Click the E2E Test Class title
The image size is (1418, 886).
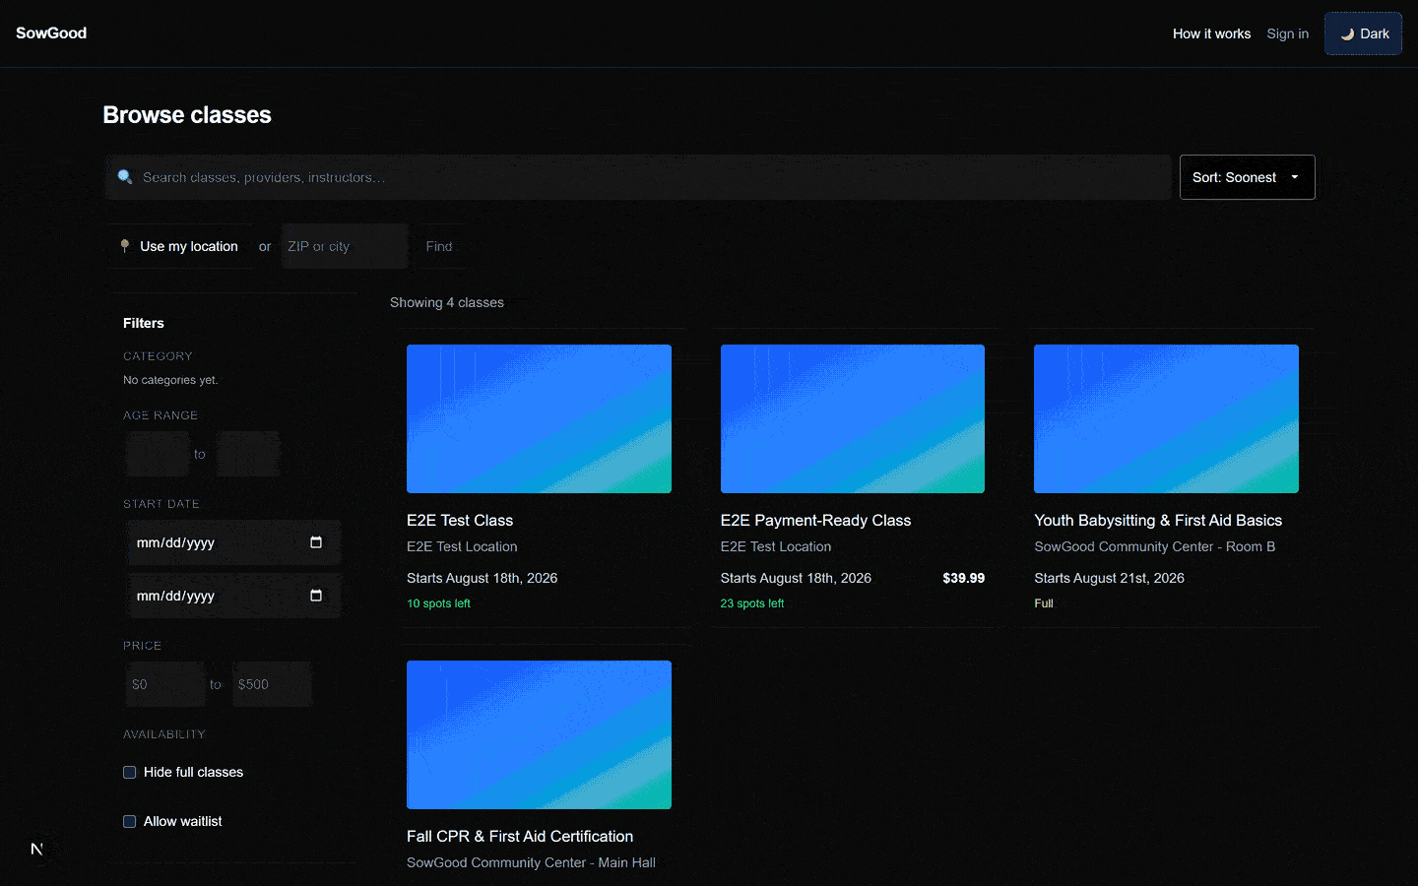(x=460, y=520)
